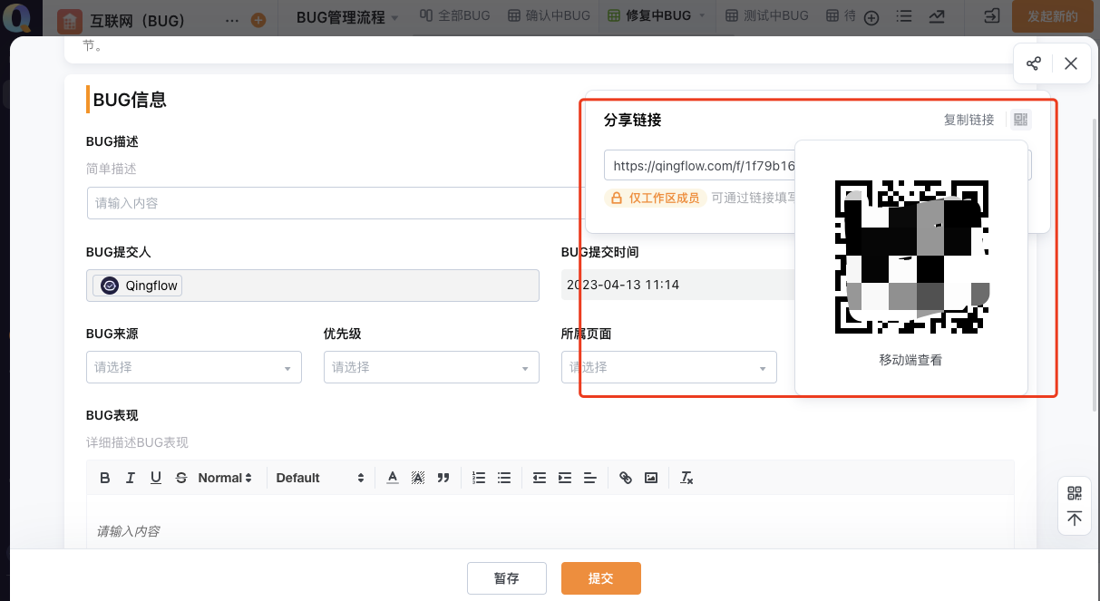Viewport: 1100px width, 601px height.
Task: Click the 移动端查看 label
Action: pos(910,360)
